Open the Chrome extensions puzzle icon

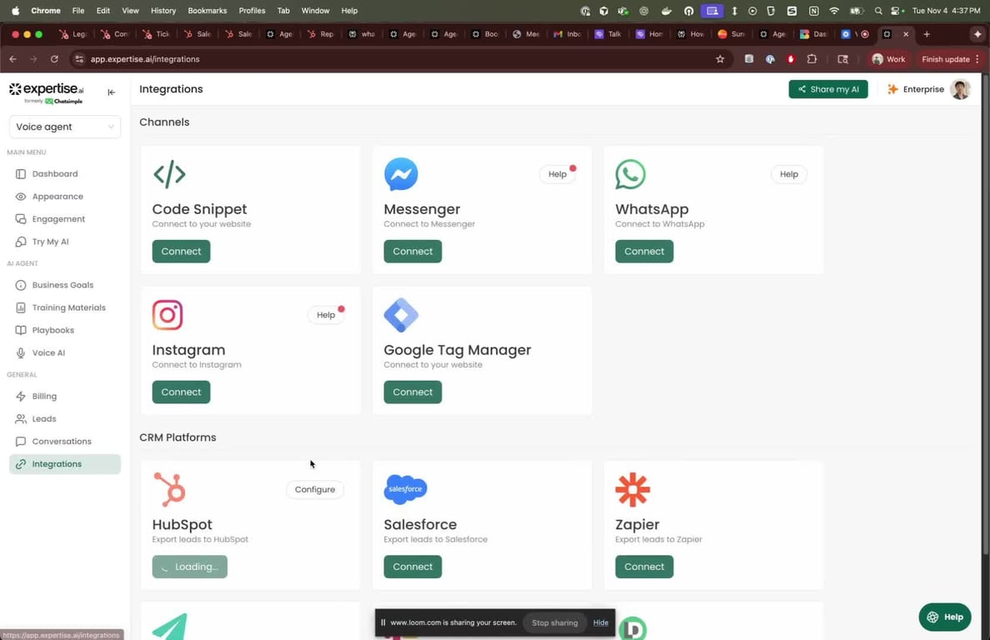tap(812, 59)
